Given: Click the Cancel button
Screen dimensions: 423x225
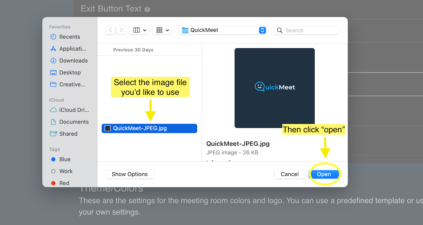Looking at the screenshot, I should tap(290, 174).
